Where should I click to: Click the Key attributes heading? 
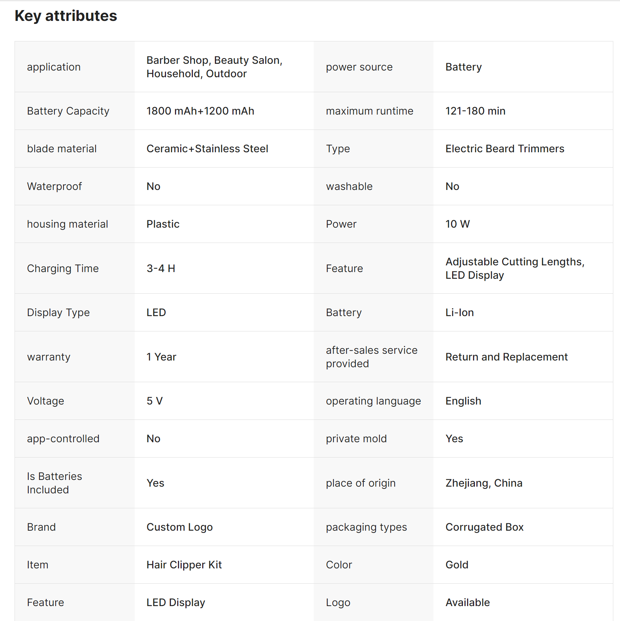(x=66, y=16)
